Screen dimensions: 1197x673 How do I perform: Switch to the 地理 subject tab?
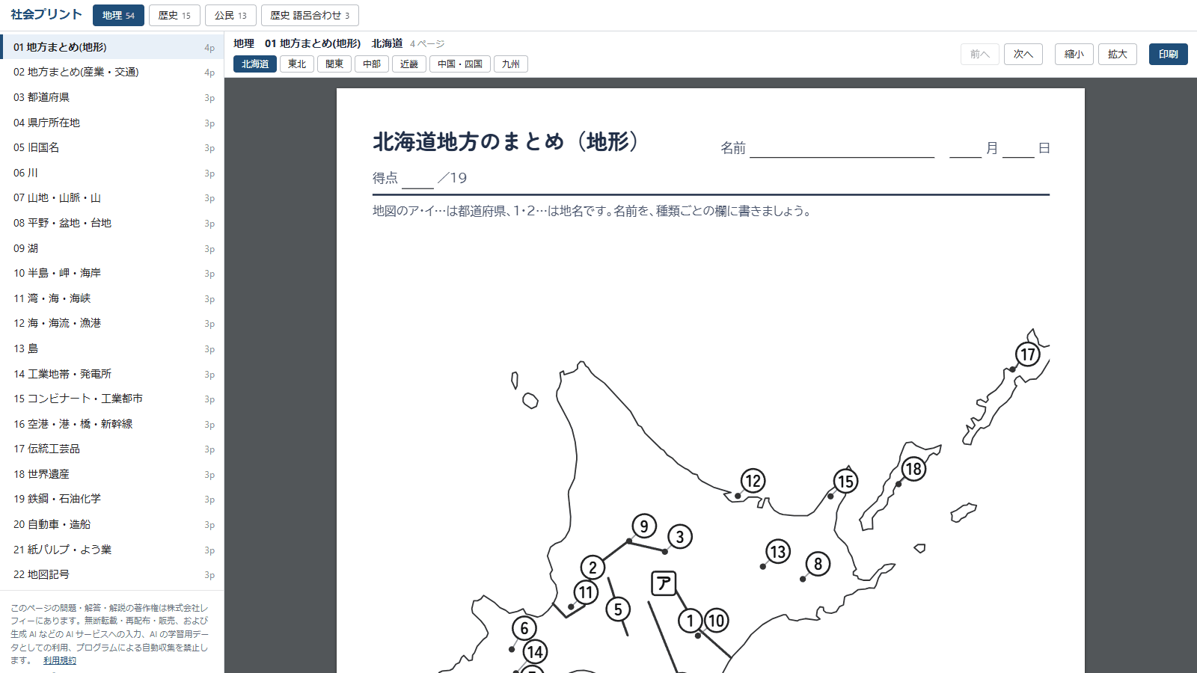point(118,15)
